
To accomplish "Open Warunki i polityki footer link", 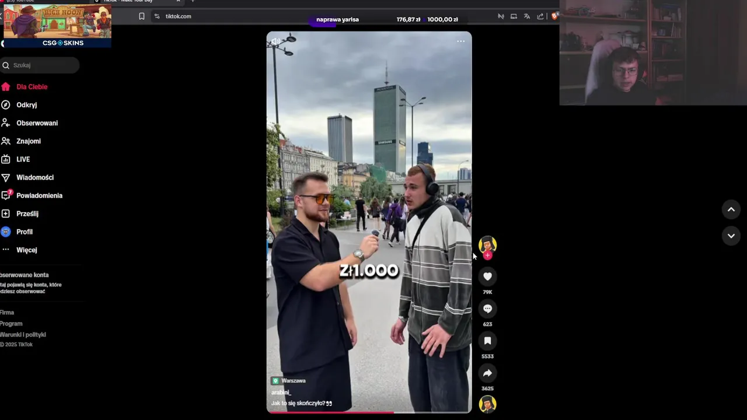I will pyautogui.click(x=23, y=335).
